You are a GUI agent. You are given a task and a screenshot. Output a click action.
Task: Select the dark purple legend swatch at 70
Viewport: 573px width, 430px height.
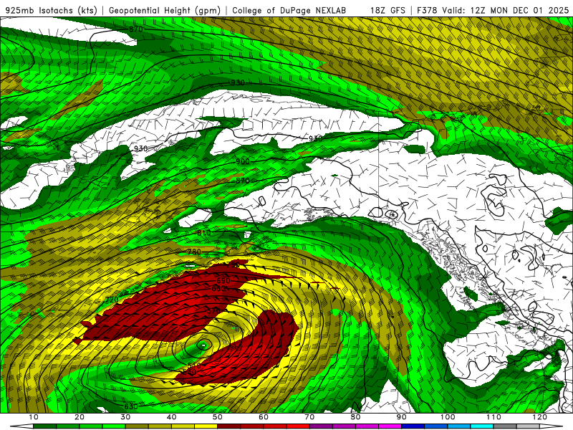coord(321,426)
